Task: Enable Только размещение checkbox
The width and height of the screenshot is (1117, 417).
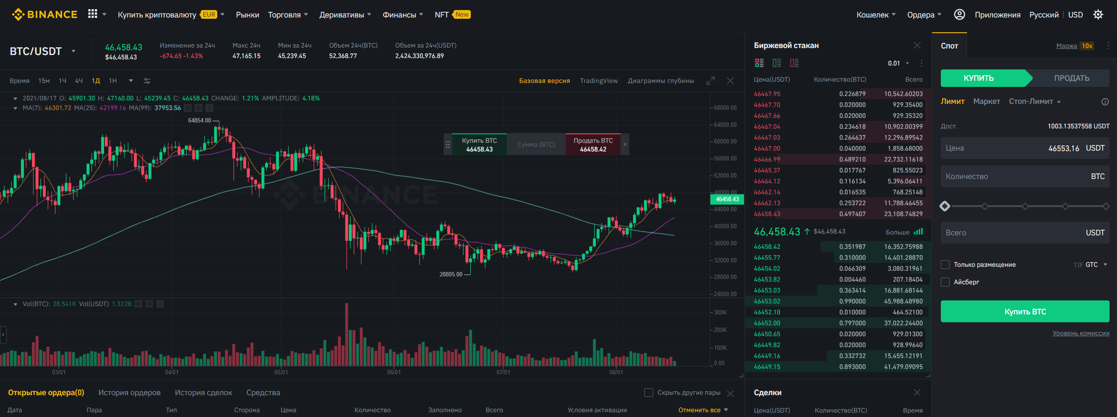Action: pos(945,265)
